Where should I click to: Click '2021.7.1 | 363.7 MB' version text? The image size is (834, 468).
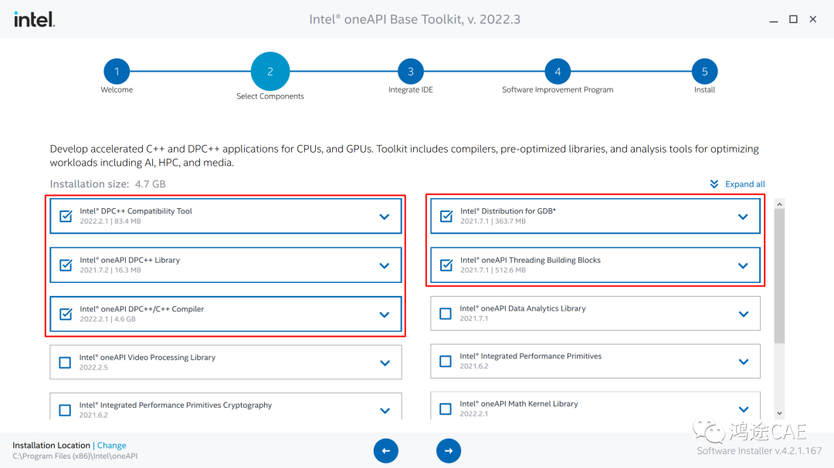(x=493, y=221)
